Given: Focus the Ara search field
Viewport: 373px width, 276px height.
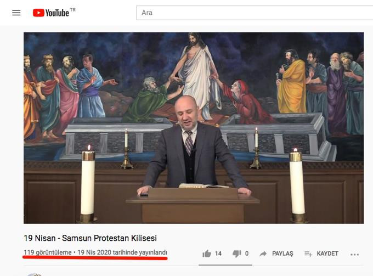Looking at the screenshot, I should [x=255, y=13].
